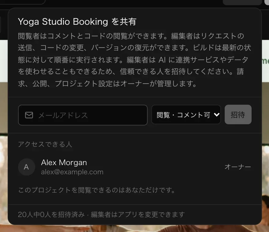This screenshot has width=269, height=232.
Task: Click the 20人中0人を招待済み footer text
Action: tap(51, 215)
